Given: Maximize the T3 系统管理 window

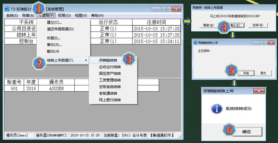Looking at the screenshot, I should coord(166,9).
